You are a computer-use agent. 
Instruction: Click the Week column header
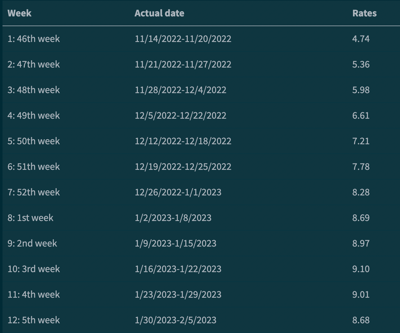point(19,13)
